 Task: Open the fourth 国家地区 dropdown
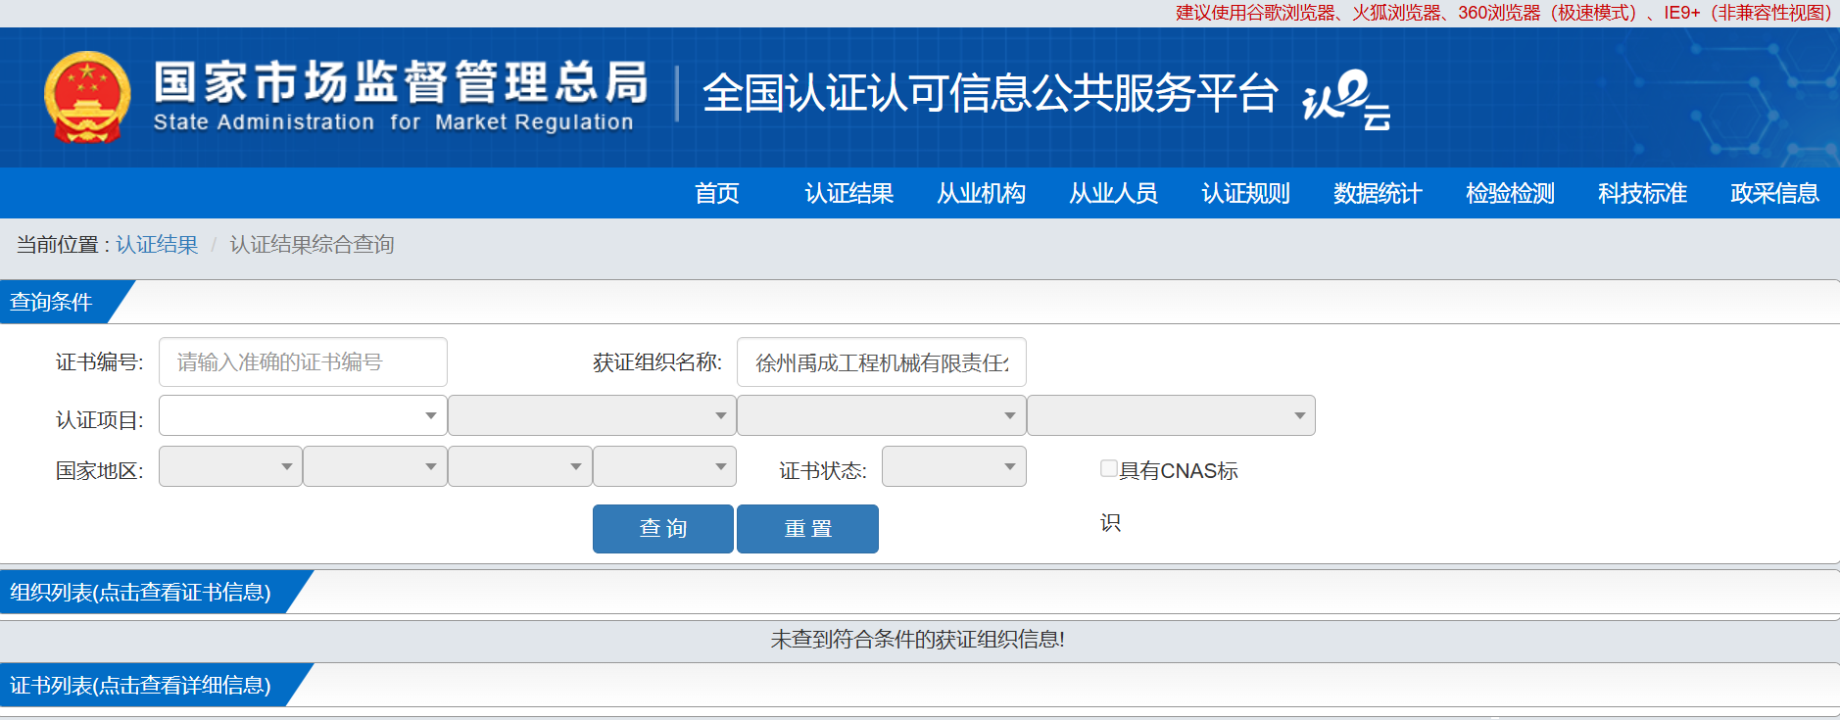664,466
